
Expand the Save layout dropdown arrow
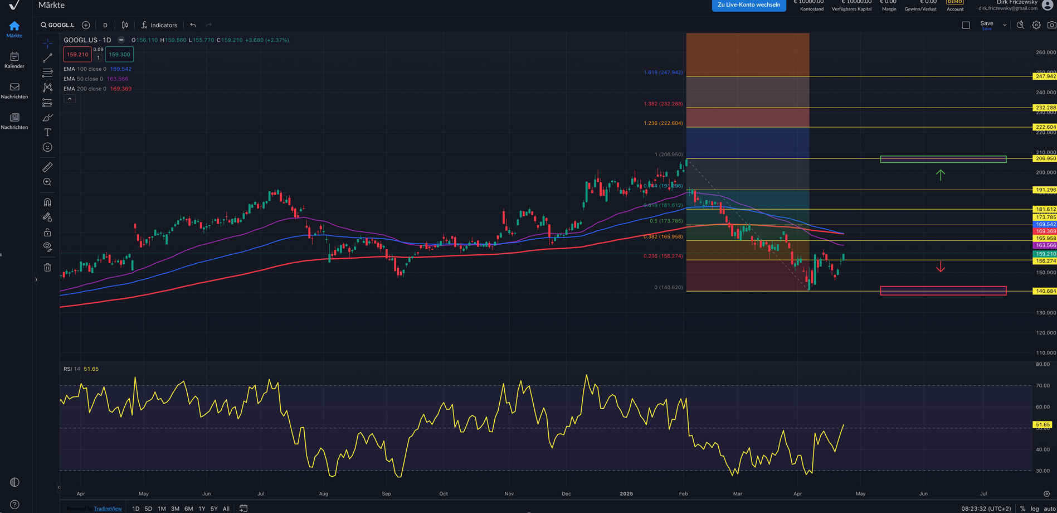tap(1005, 25)
